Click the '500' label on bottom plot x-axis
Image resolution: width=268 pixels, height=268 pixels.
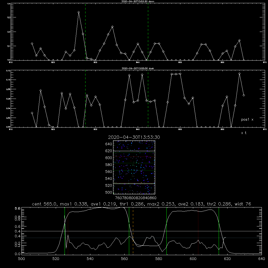21,259
